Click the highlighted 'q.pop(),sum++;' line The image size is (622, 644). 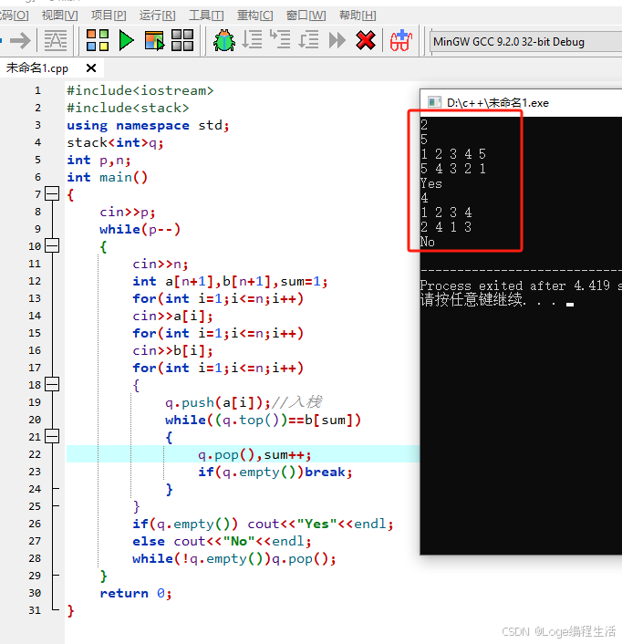[255, 454]
